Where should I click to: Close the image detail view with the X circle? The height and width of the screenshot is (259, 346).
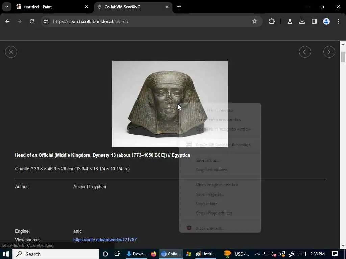pyautogui.click(x=11, y=52)
